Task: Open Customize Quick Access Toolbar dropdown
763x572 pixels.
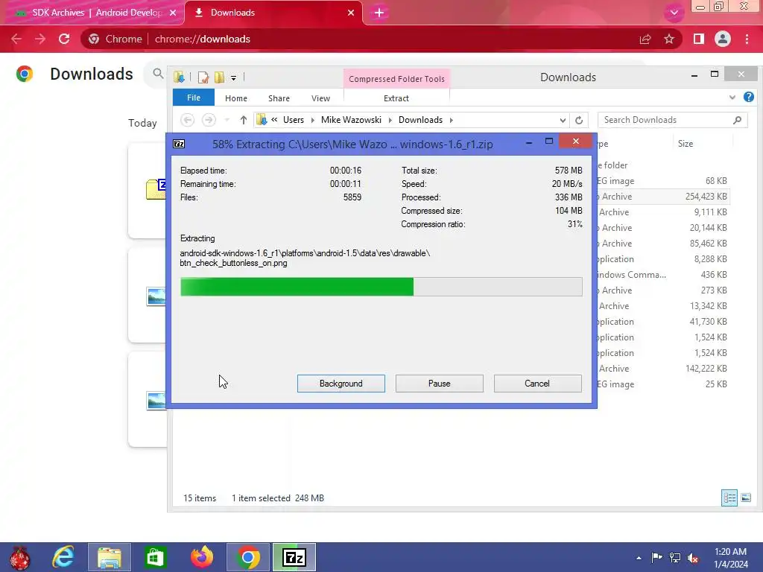Action: coord(233,77)
